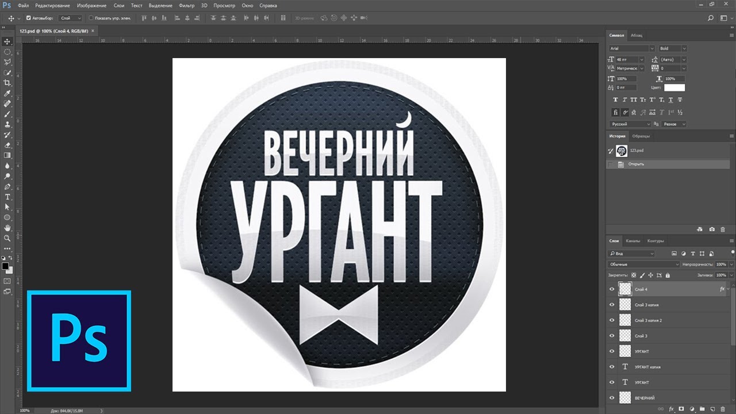Select the Elliptical Marquee tool
The height and width of the screenshot is (414, 736).
(x=7, y=52)
